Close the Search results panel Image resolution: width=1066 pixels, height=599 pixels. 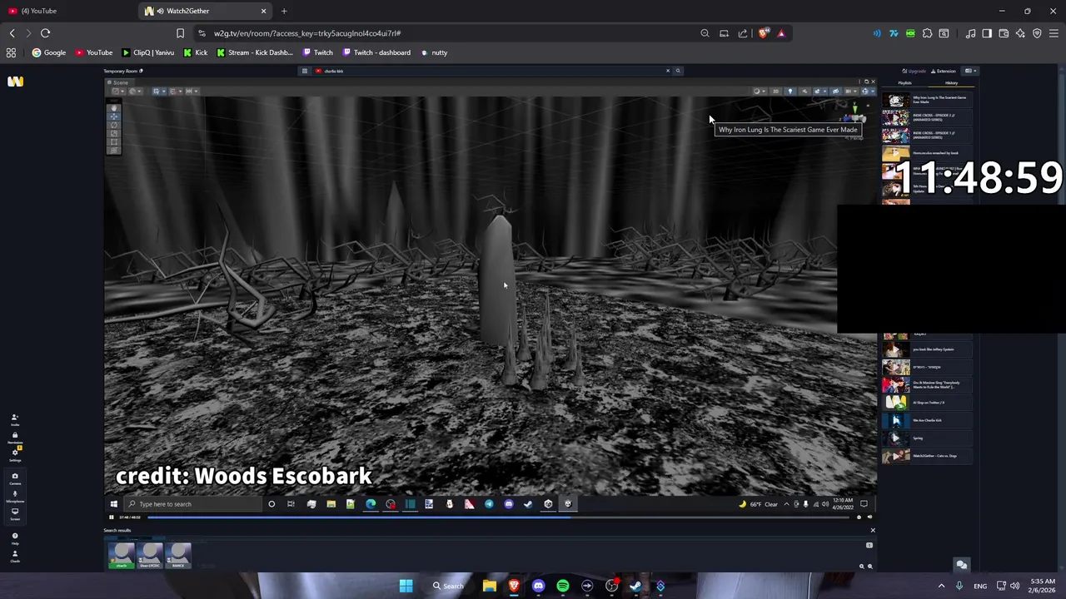[872, 530]
